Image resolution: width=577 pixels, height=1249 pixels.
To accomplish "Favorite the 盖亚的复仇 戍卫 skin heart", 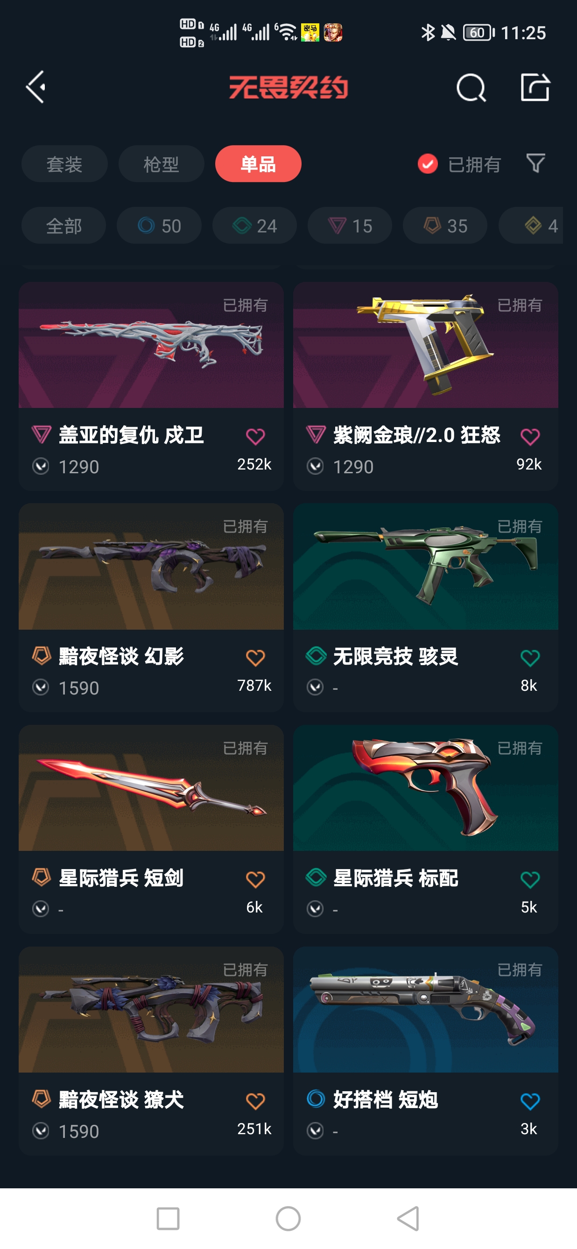I will coord(255,437).
